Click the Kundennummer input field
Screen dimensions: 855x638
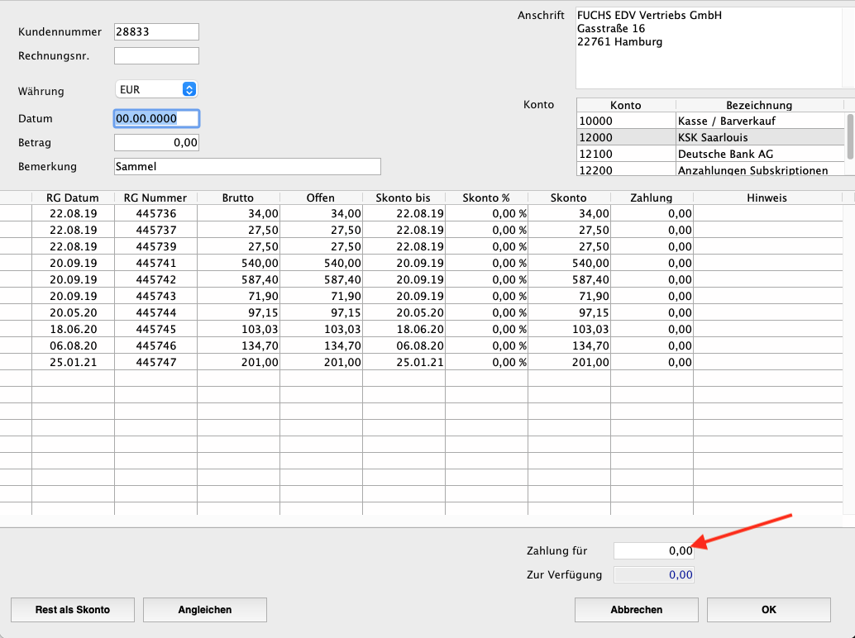click(156, 31)
